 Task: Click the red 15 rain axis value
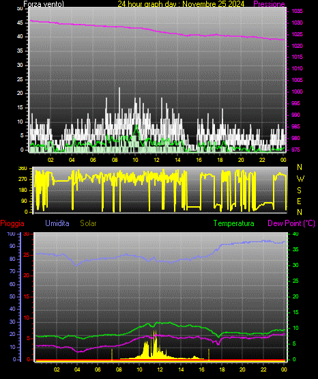click(x=27, y=296)
